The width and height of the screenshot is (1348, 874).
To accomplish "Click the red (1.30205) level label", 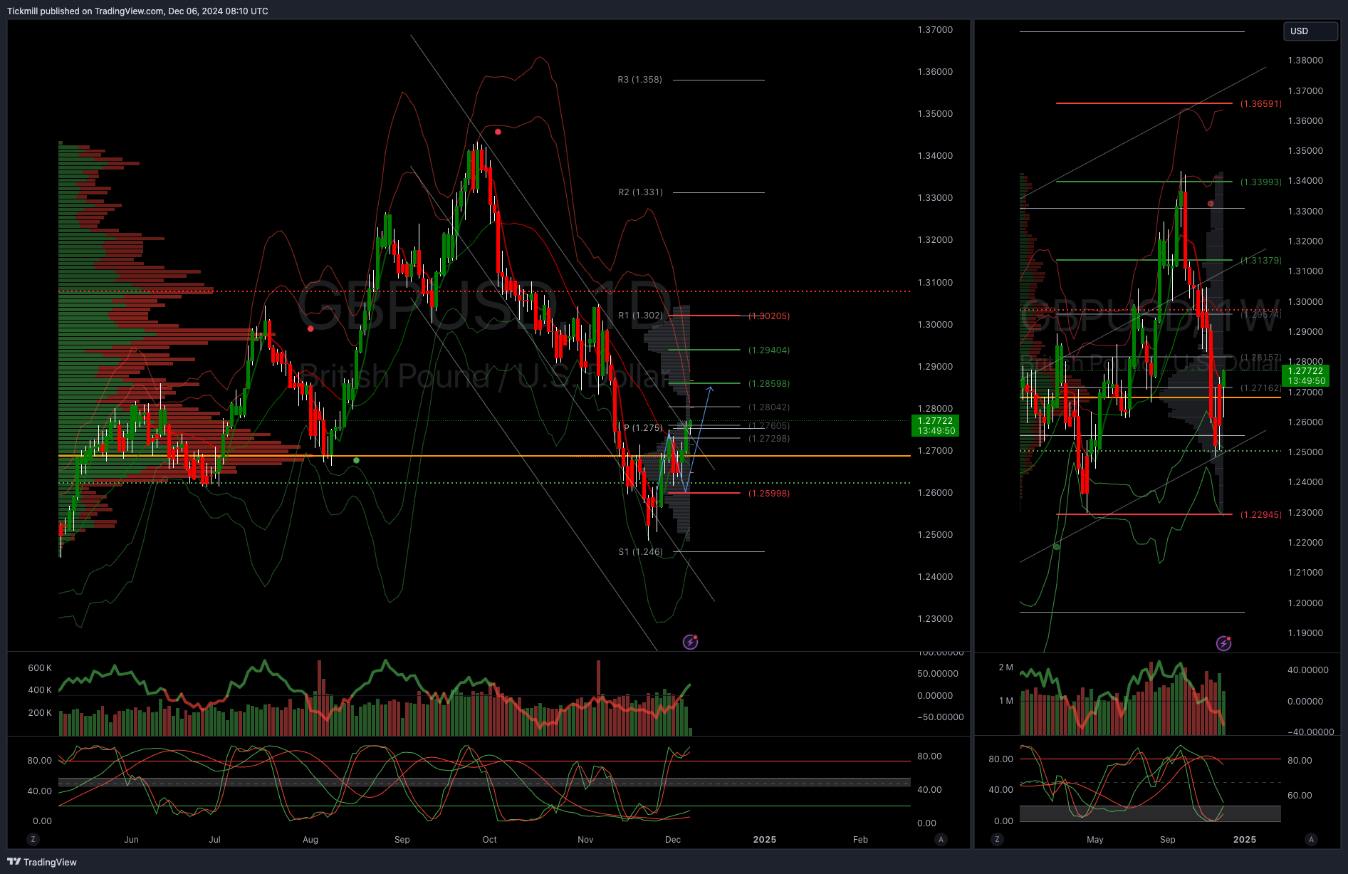I will [769, 316].
